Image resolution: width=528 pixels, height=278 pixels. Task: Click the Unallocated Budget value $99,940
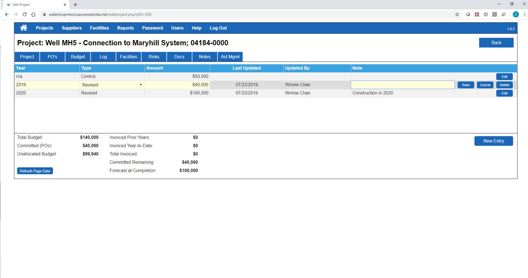pyautogui.click(x=90, y=154)
